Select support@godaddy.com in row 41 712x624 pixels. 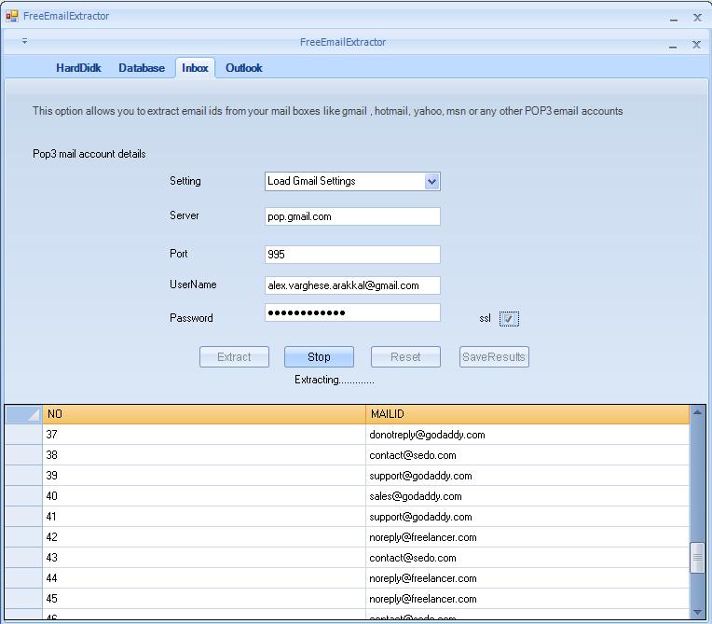pyautogui.click(x=527, y=517)
